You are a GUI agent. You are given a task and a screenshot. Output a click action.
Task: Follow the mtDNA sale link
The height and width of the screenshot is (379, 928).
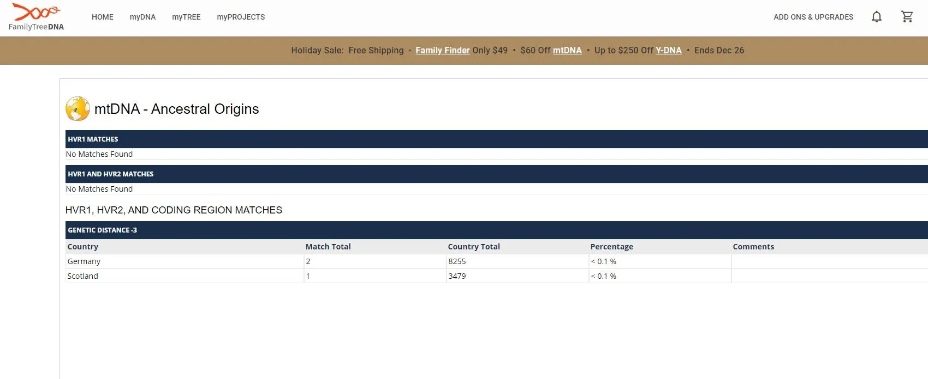point(567,50)
